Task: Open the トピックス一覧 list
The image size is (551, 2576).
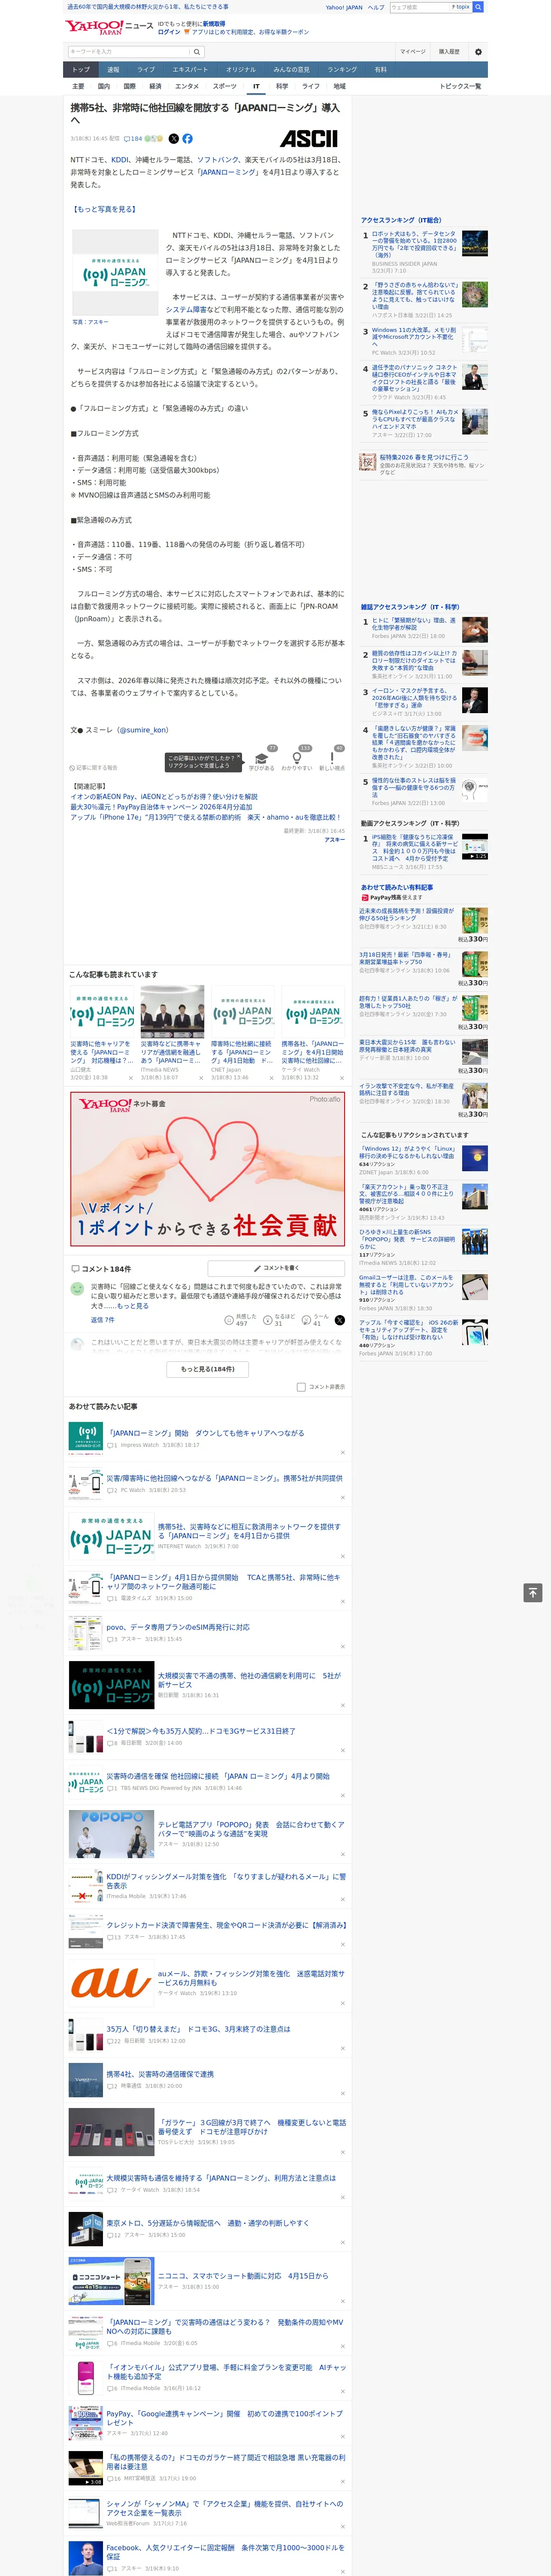Action: point(461,86)
